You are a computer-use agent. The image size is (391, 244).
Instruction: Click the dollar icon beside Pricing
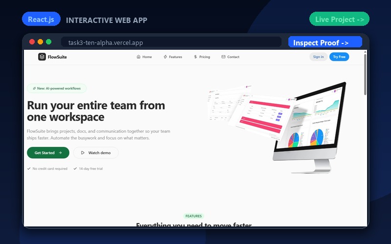pos(195,57)
